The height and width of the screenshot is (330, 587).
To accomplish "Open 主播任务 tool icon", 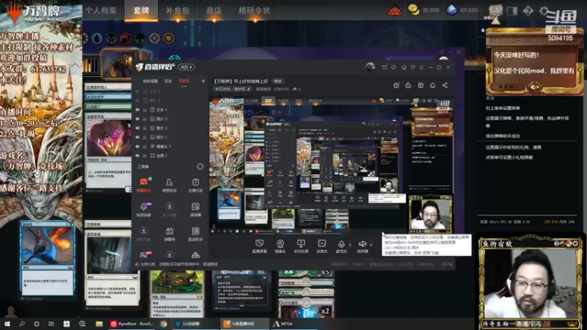I will point(195,185).
